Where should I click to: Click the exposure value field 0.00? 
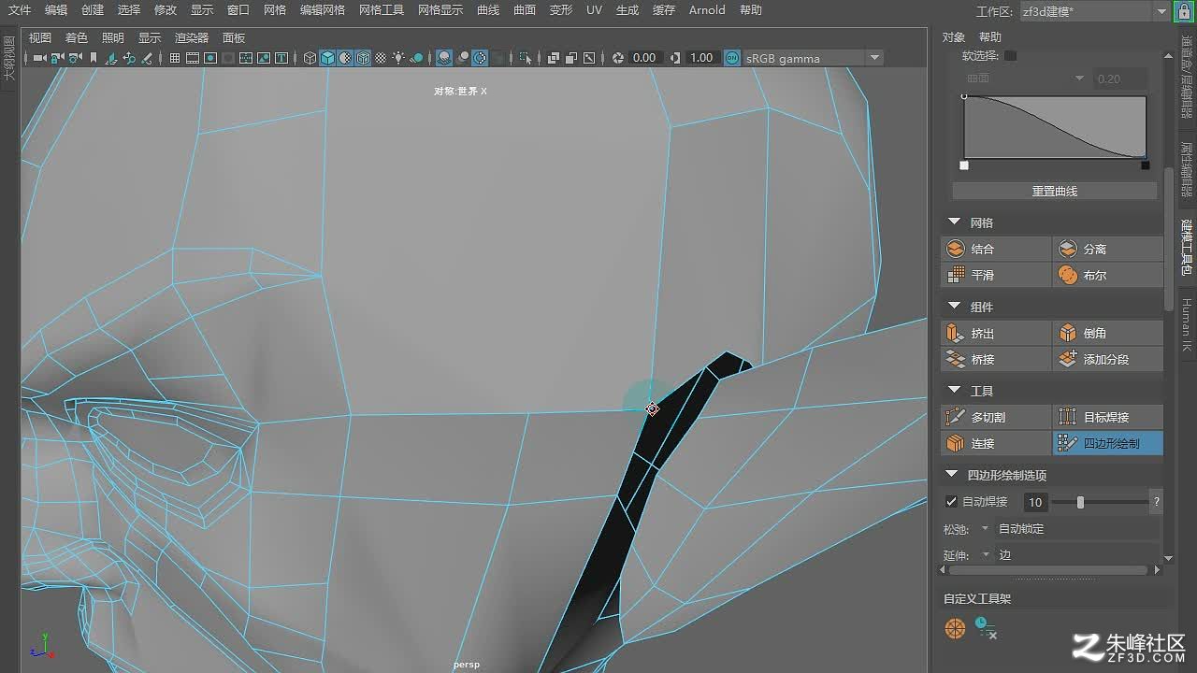(644, 58)
